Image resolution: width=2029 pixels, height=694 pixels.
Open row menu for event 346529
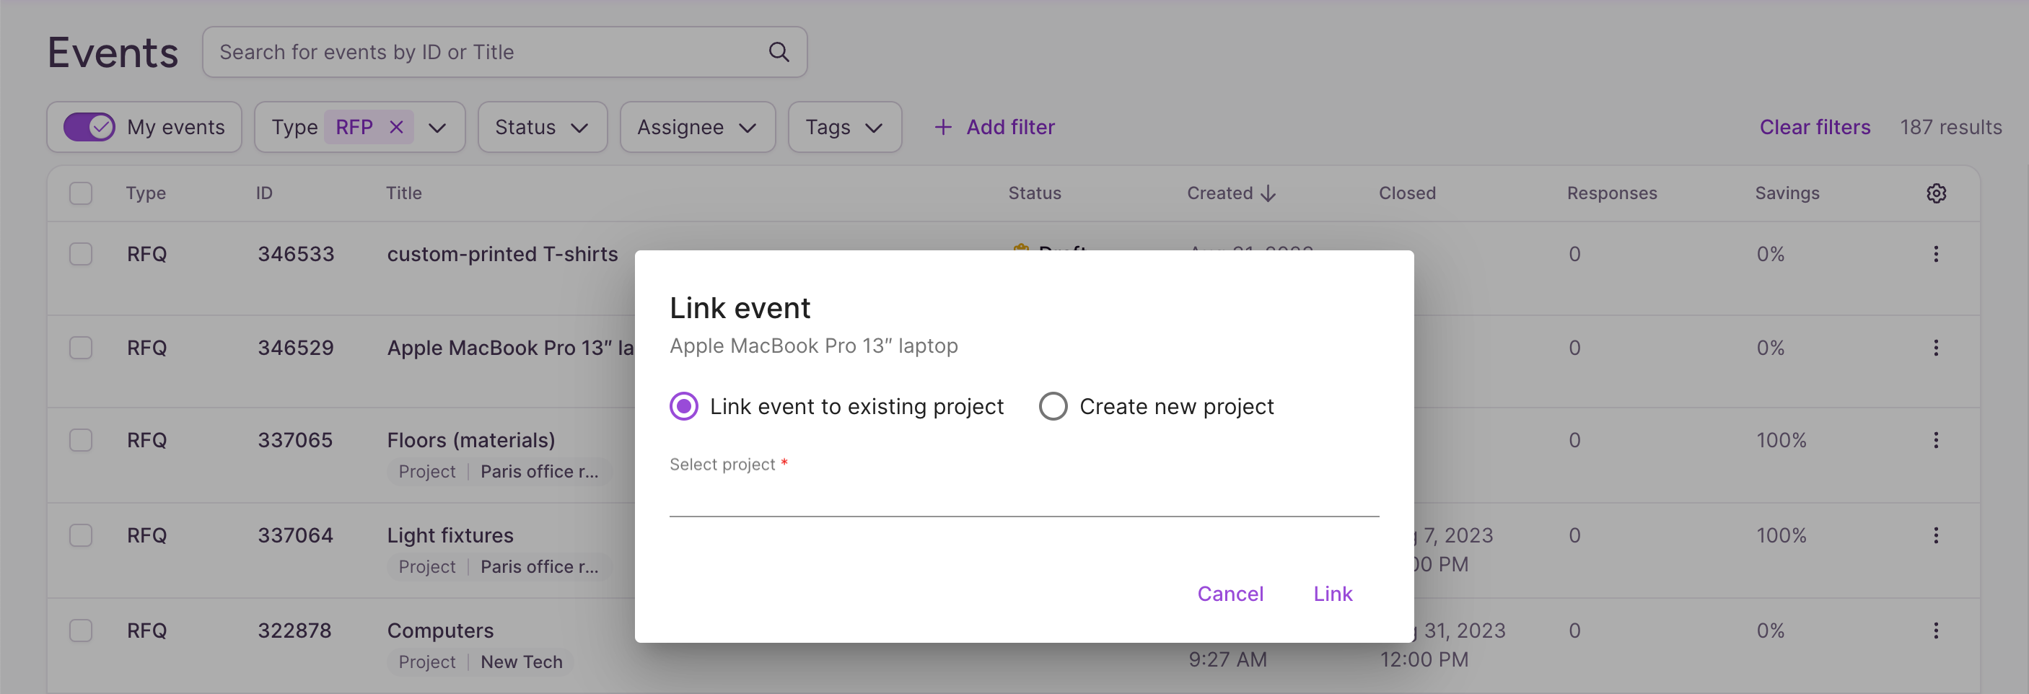point(1935,348)
